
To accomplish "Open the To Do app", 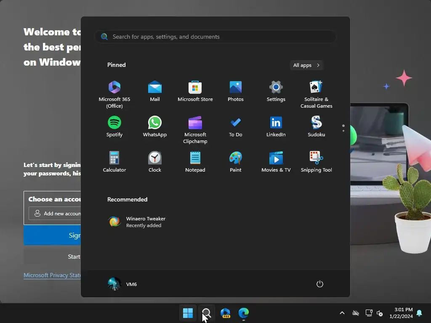I will pos(236,126).
